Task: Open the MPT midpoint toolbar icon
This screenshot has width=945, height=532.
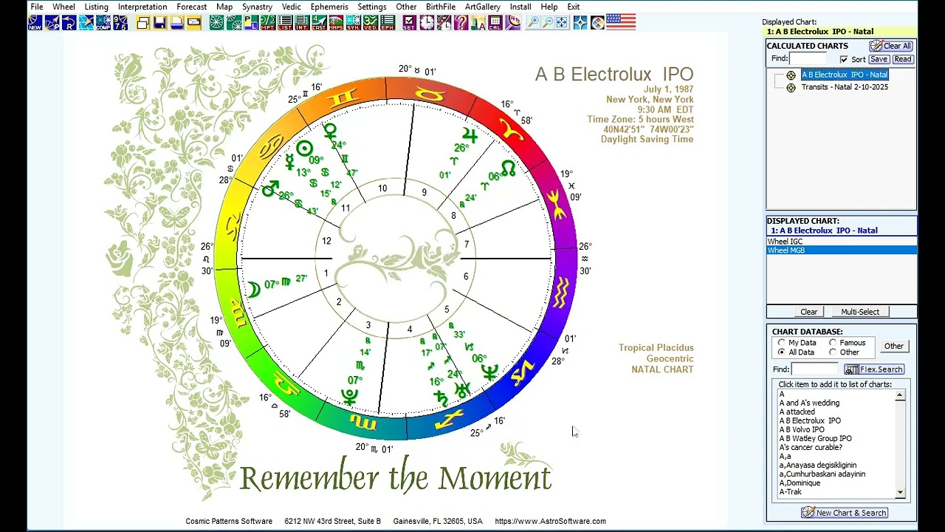Action: tap(268, 23)
